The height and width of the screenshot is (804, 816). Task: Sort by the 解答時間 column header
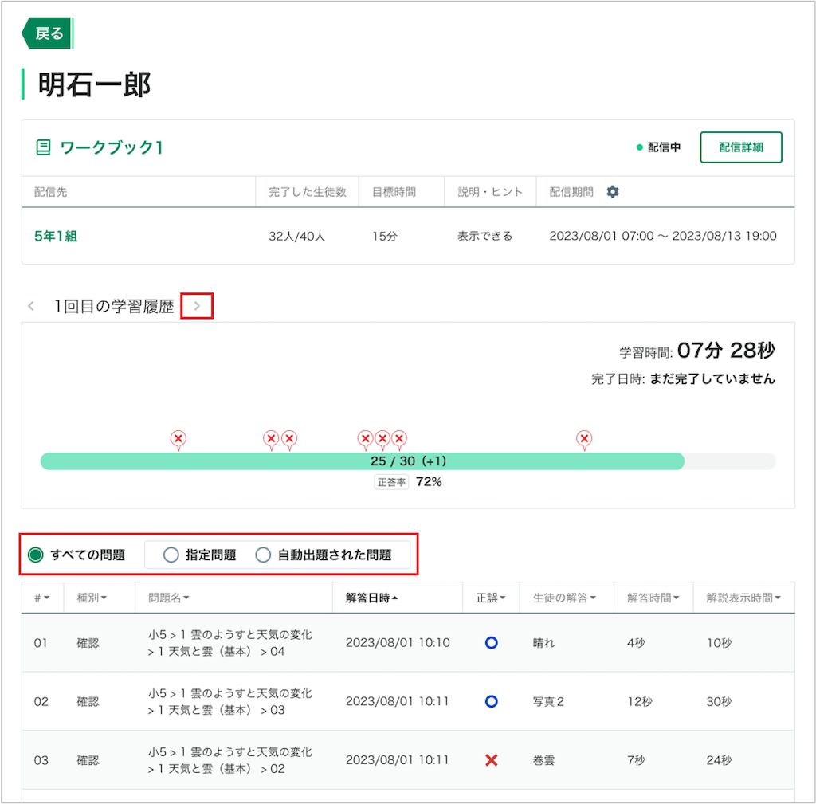pyautogui.click(x=653, y=598)
